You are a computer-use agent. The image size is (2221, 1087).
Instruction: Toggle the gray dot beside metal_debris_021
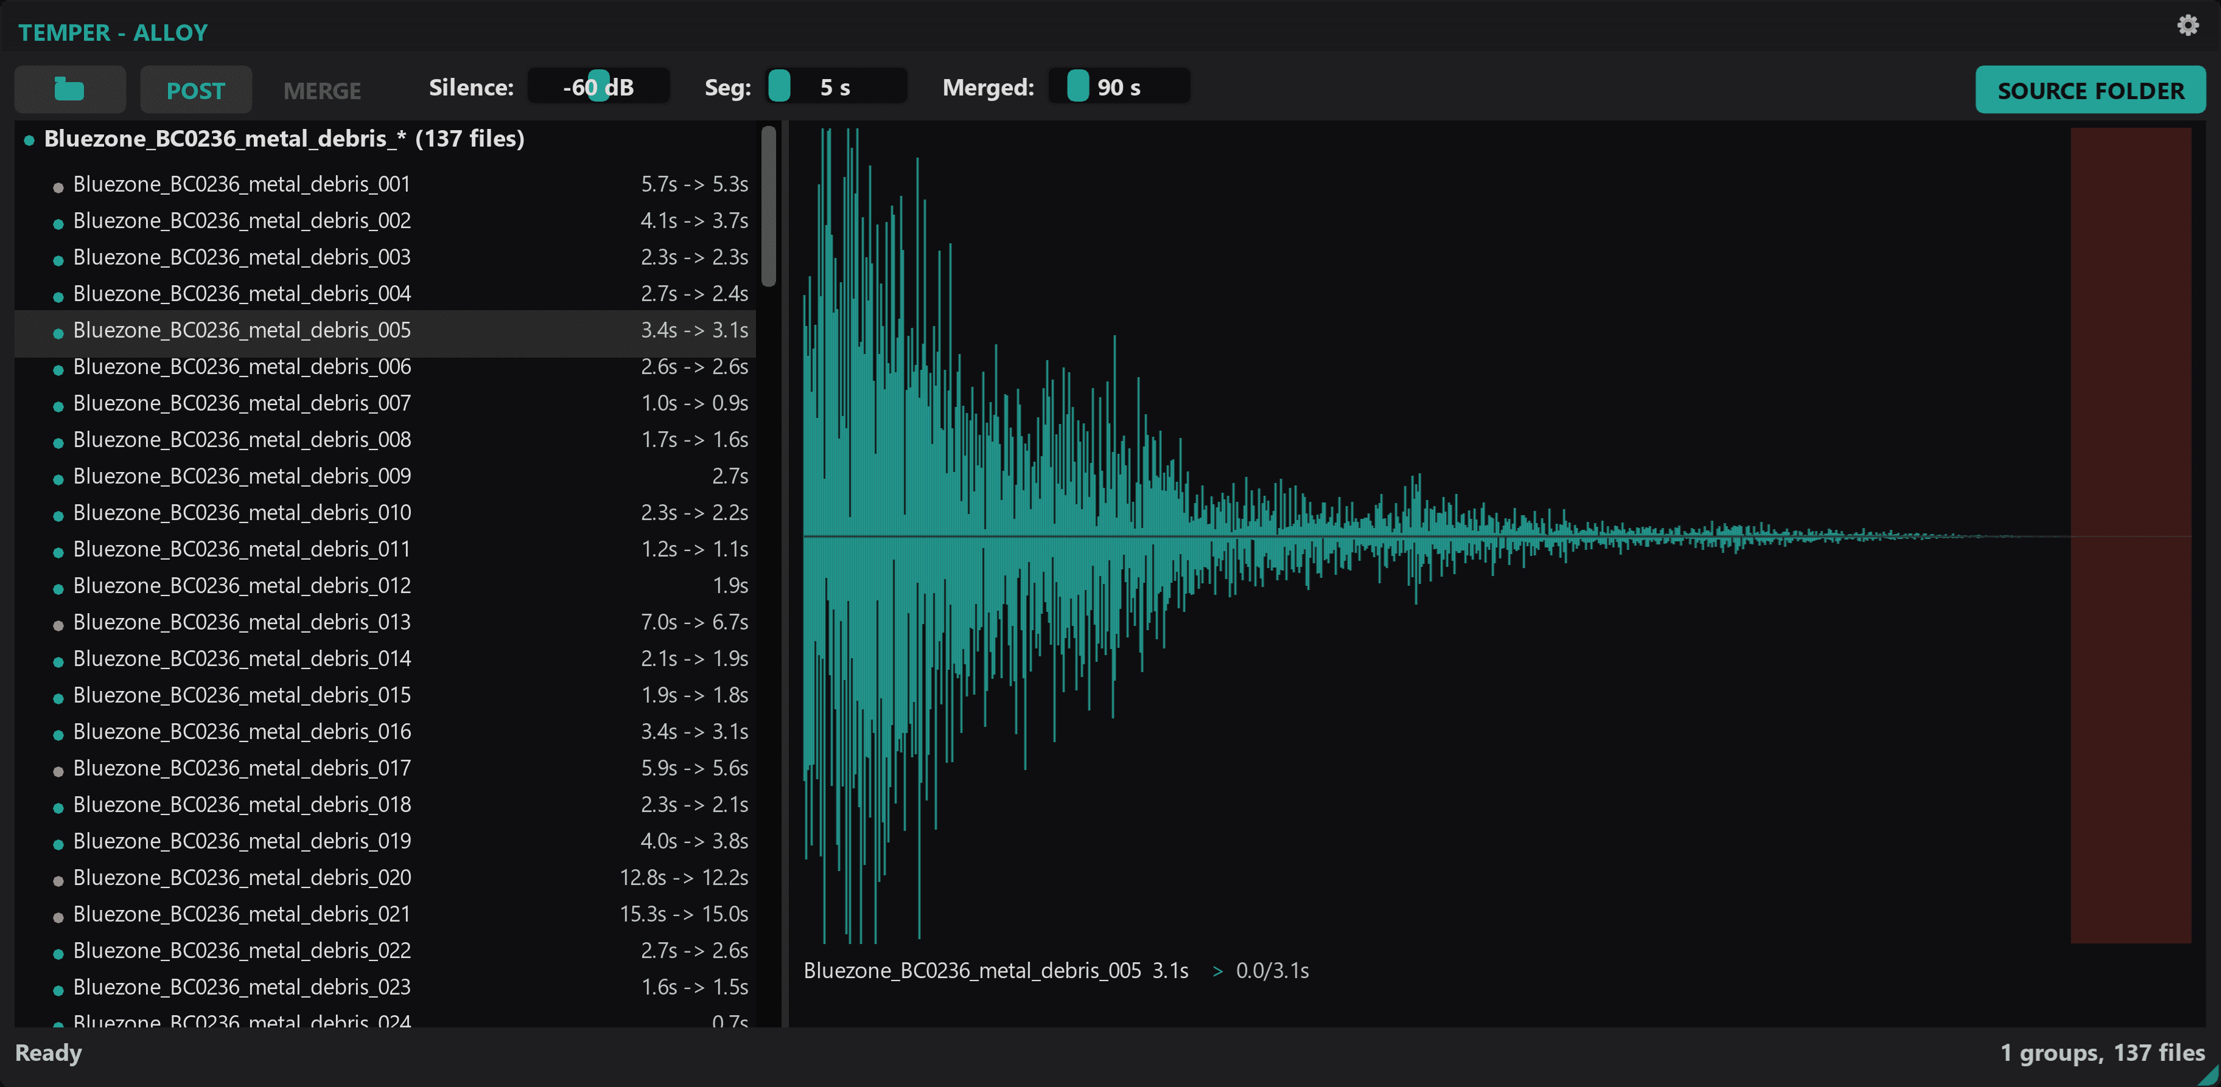pyautogui.click(x=58, y=917)
